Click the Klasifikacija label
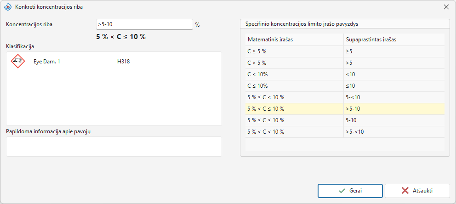Viewport: 456px width, 204px height. click(20, 46)
